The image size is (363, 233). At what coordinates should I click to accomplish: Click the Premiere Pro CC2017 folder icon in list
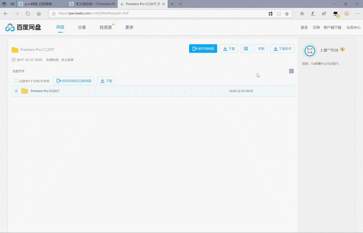[25, 91]
